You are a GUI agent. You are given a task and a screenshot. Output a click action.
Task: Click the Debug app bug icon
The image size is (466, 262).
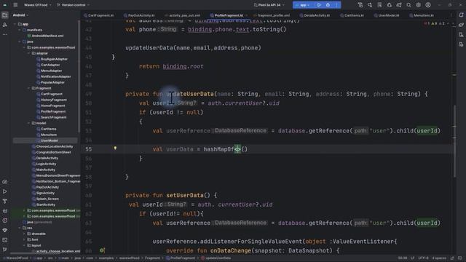(328, 5)
